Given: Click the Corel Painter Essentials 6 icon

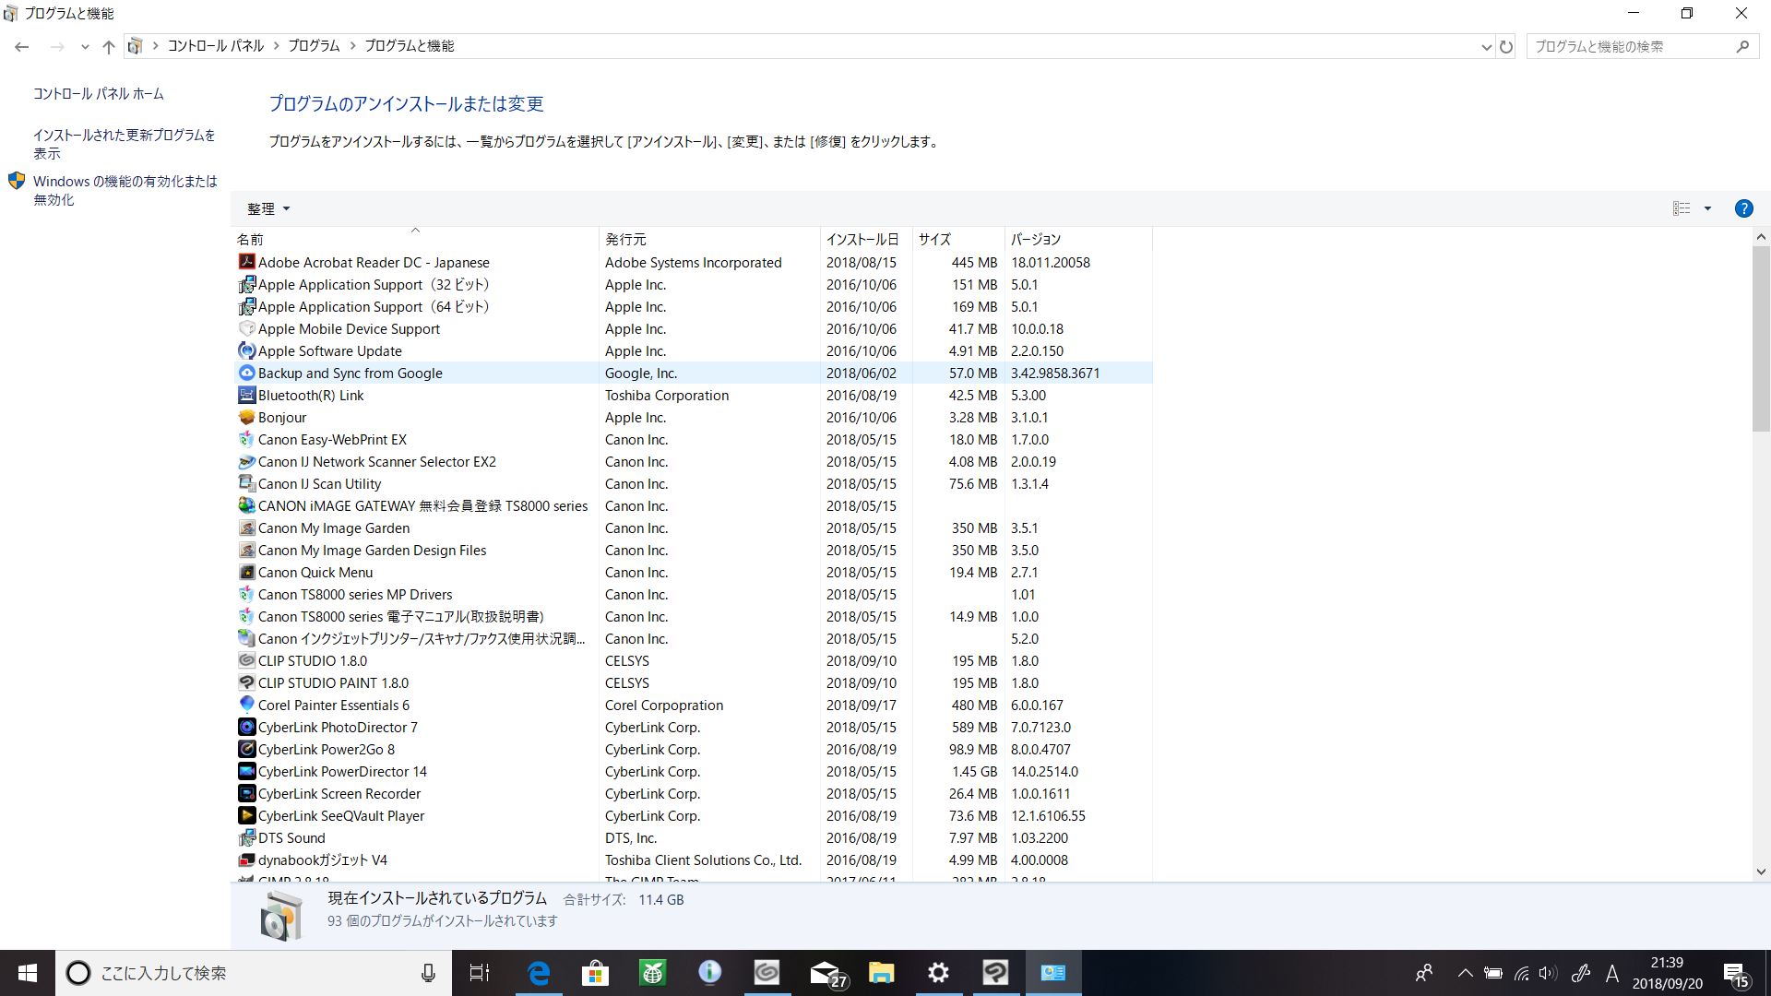Looking at the screenshot, I should [246, 705].
